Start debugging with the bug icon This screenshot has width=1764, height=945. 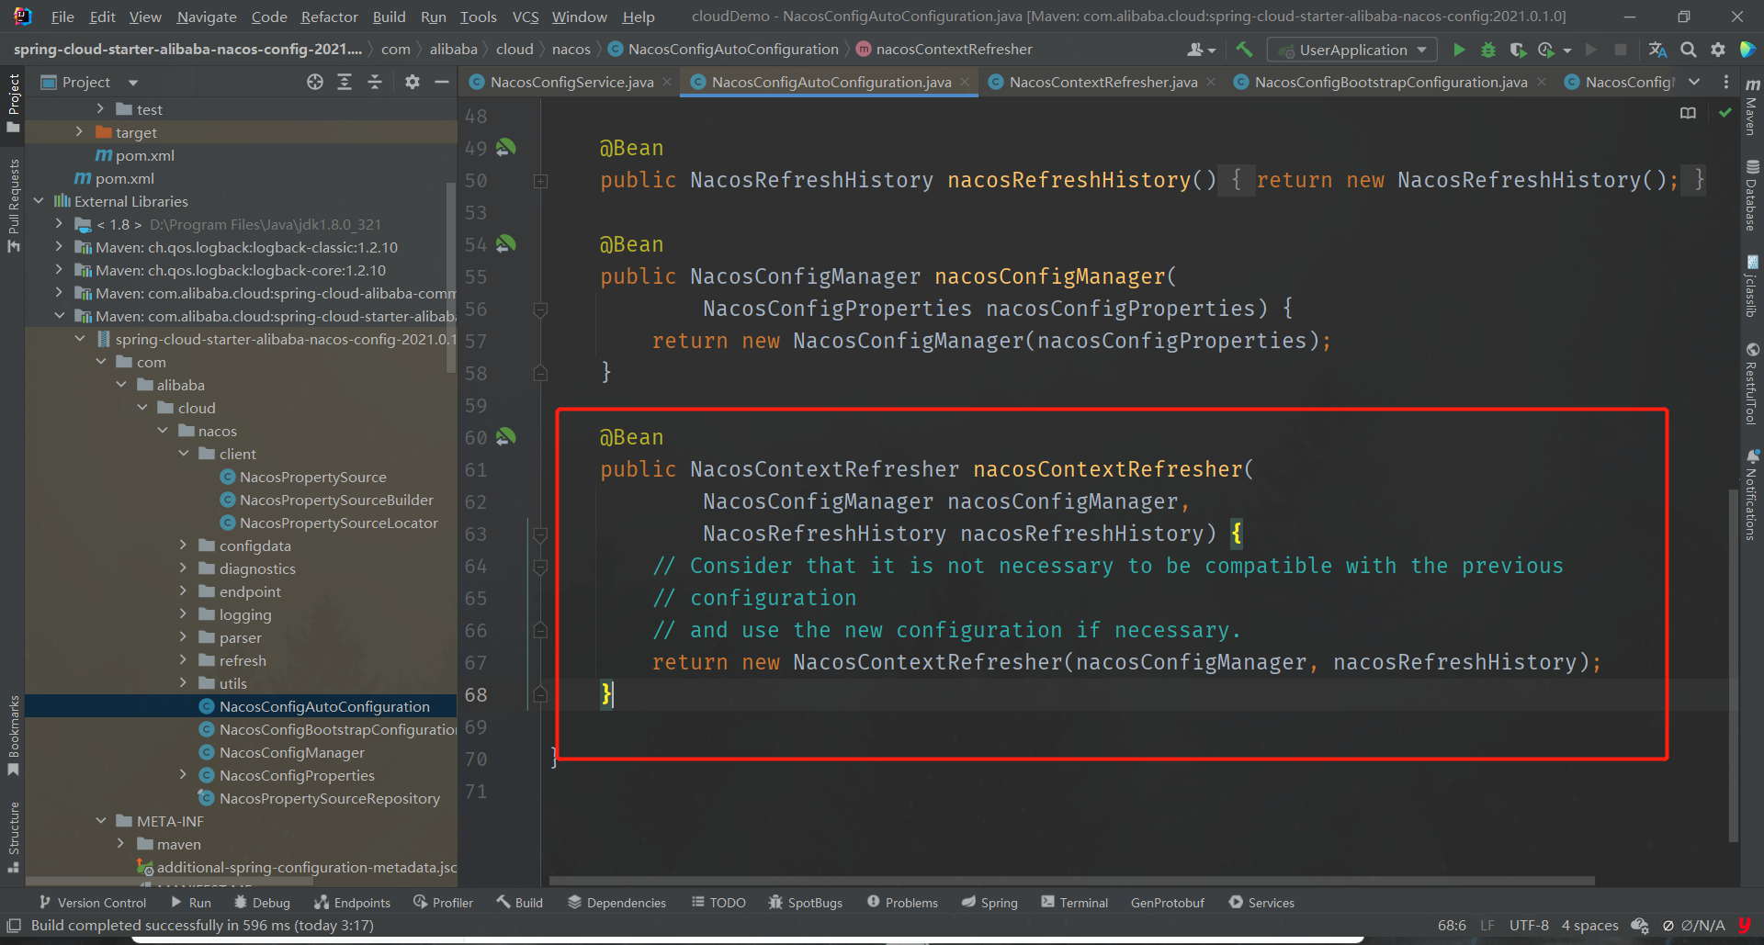click(x=1488, y=50)
